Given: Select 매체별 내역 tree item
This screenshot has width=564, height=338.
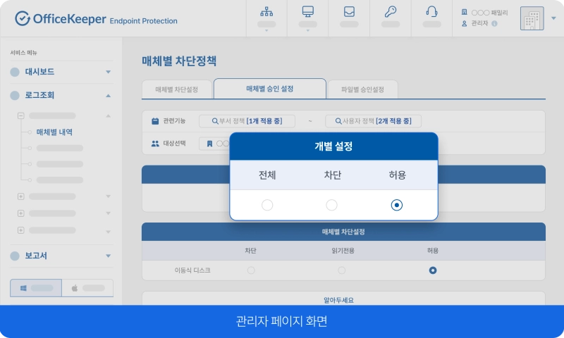Looking at the screenshot, I should (54, 132).
